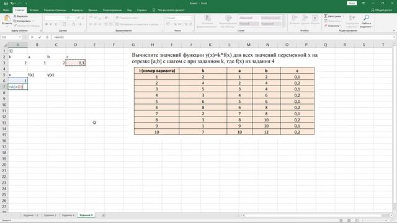Image resolution: width=397 pixels, height=223 pixels.
Task: Switch to the Insert (Вставка) tab
Action: pos(34,10)
